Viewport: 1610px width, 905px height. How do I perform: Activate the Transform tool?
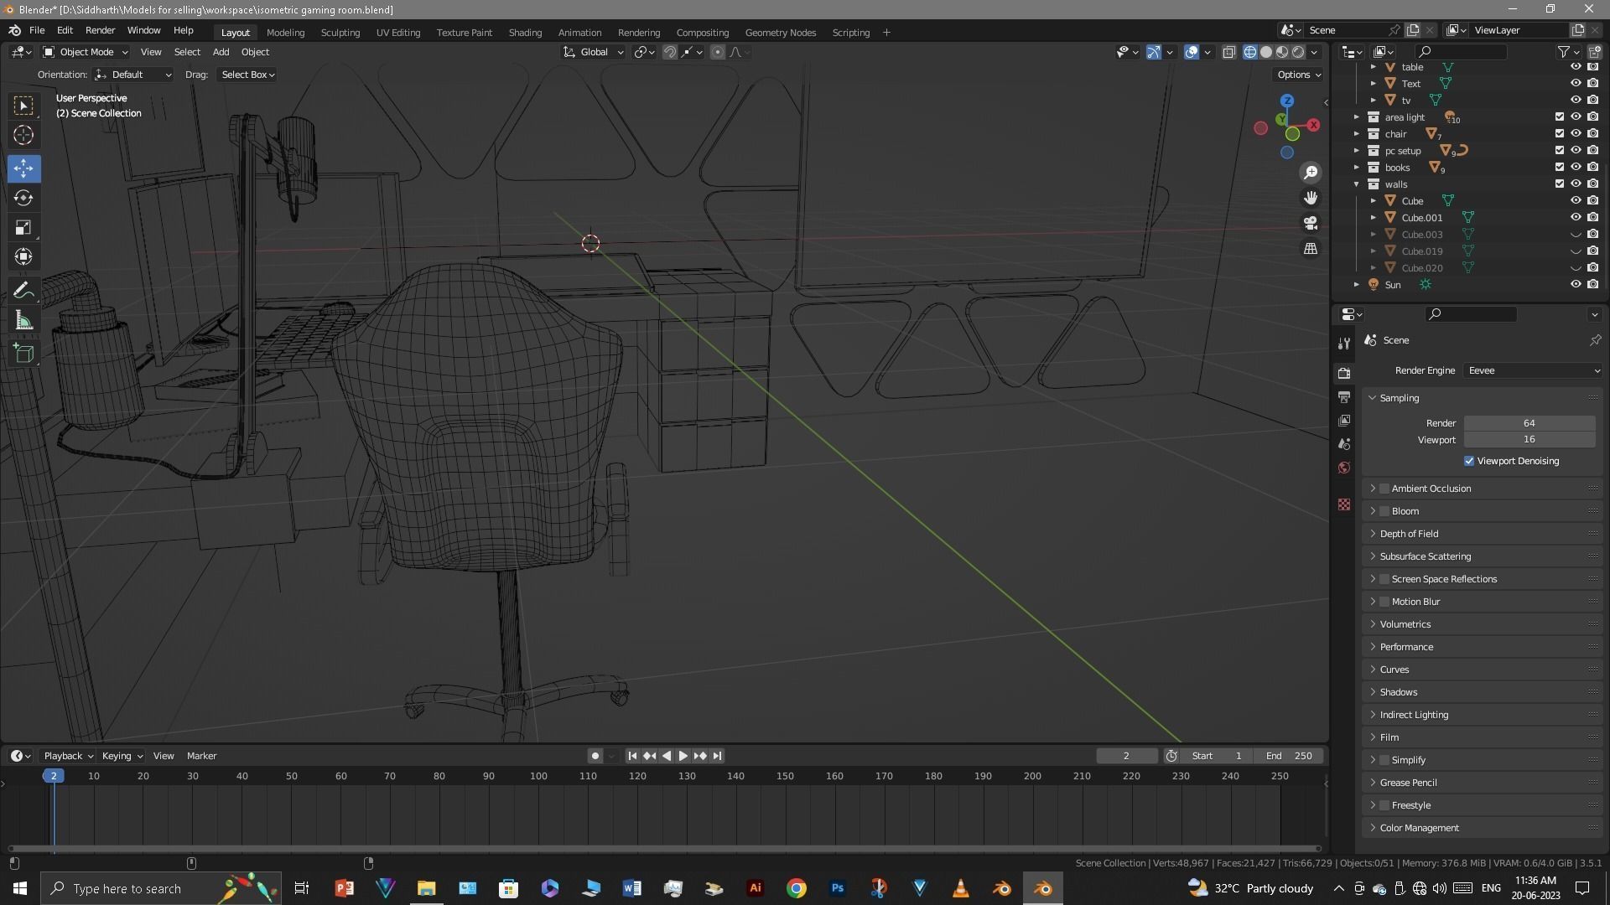[x=23, y=256]
